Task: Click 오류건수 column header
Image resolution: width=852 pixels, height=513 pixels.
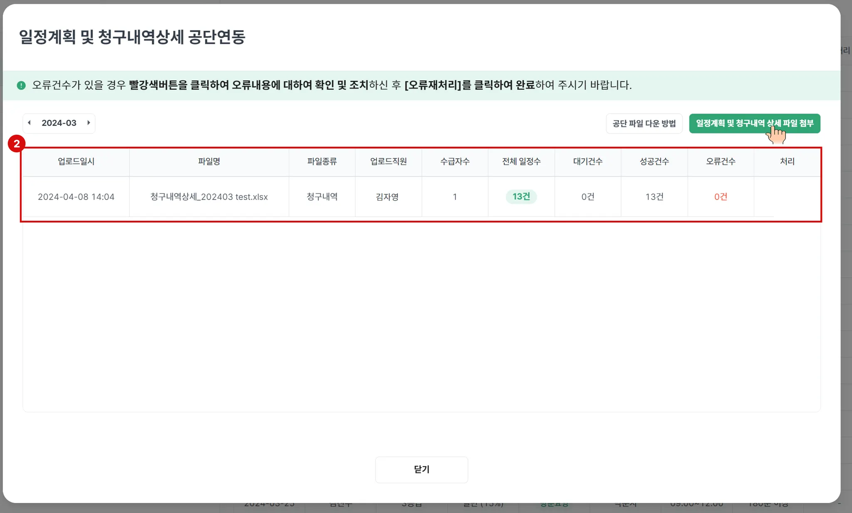Action: [x=720, y=161]
